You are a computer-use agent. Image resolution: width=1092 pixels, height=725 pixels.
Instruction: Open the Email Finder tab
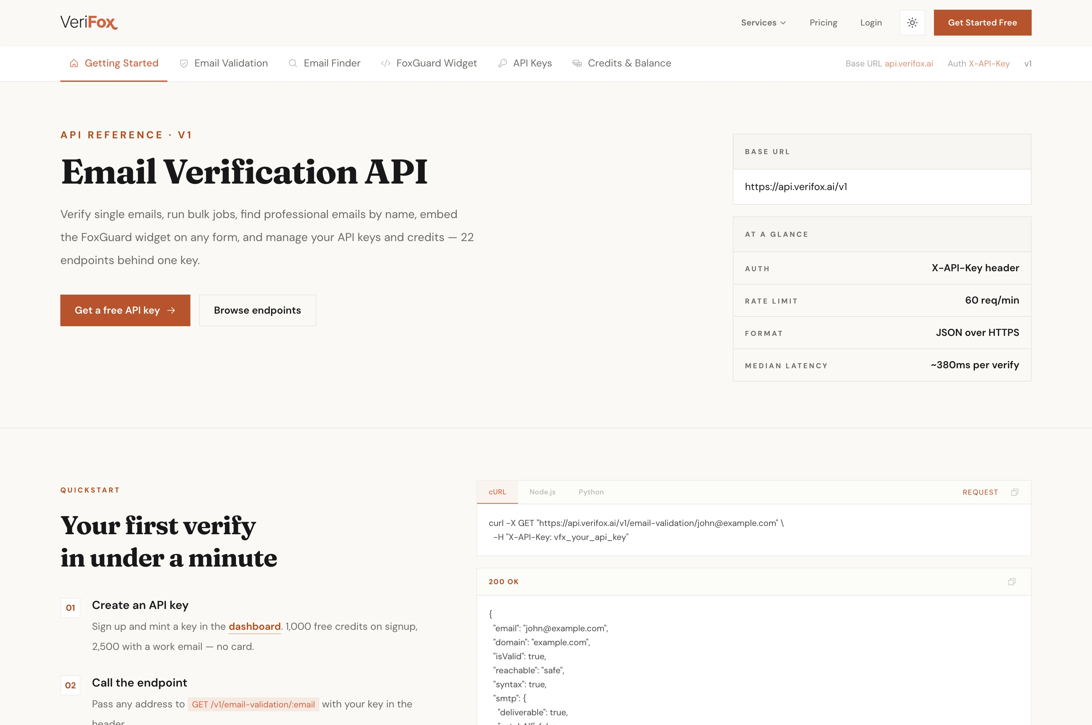tap(324, 63)
